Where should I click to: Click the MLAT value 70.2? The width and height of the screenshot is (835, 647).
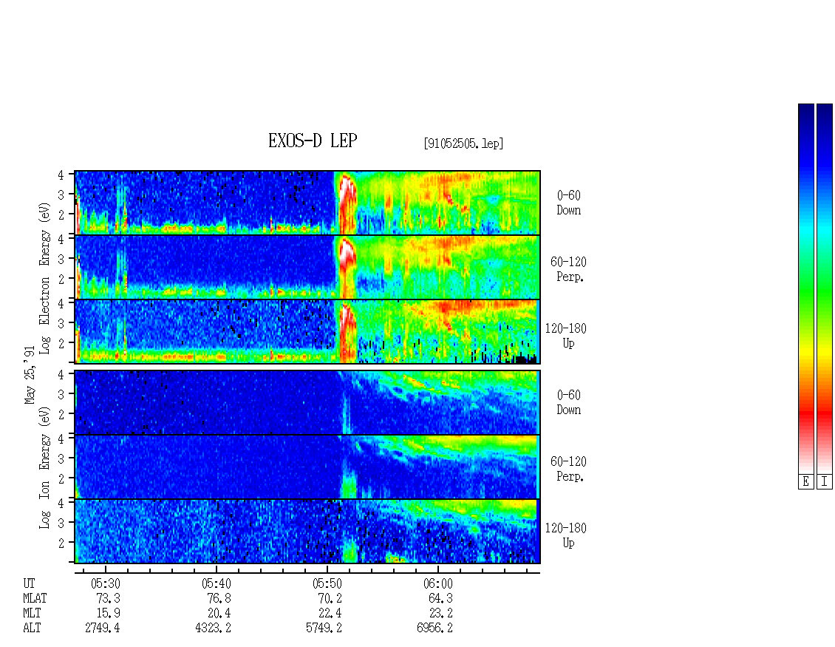[x=330, y=598]
